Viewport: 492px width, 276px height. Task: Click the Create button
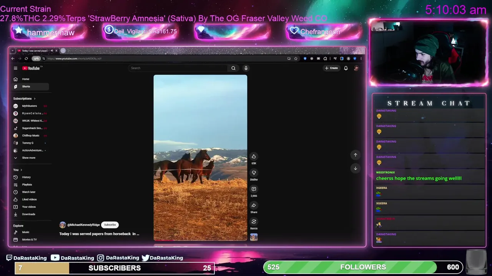331,68
